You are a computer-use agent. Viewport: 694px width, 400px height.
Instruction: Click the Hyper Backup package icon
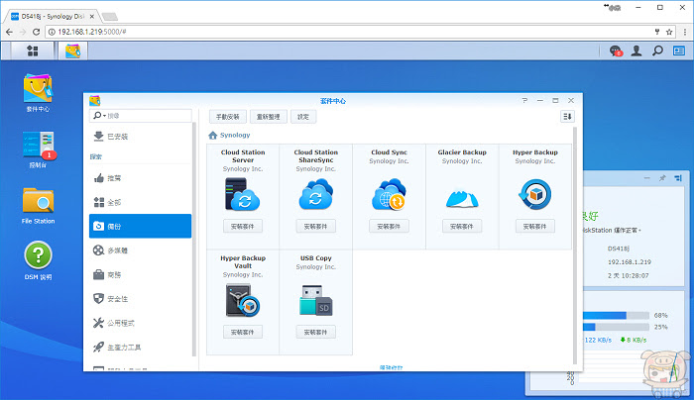point(535,194)
